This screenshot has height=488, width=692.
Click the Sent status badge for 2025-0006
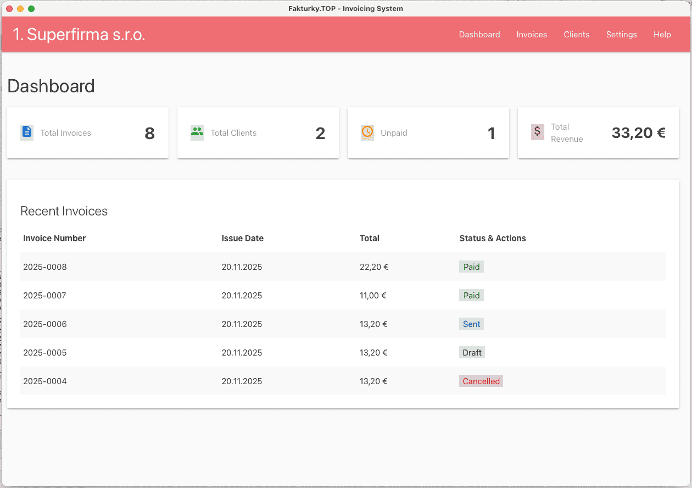(471, 324)
